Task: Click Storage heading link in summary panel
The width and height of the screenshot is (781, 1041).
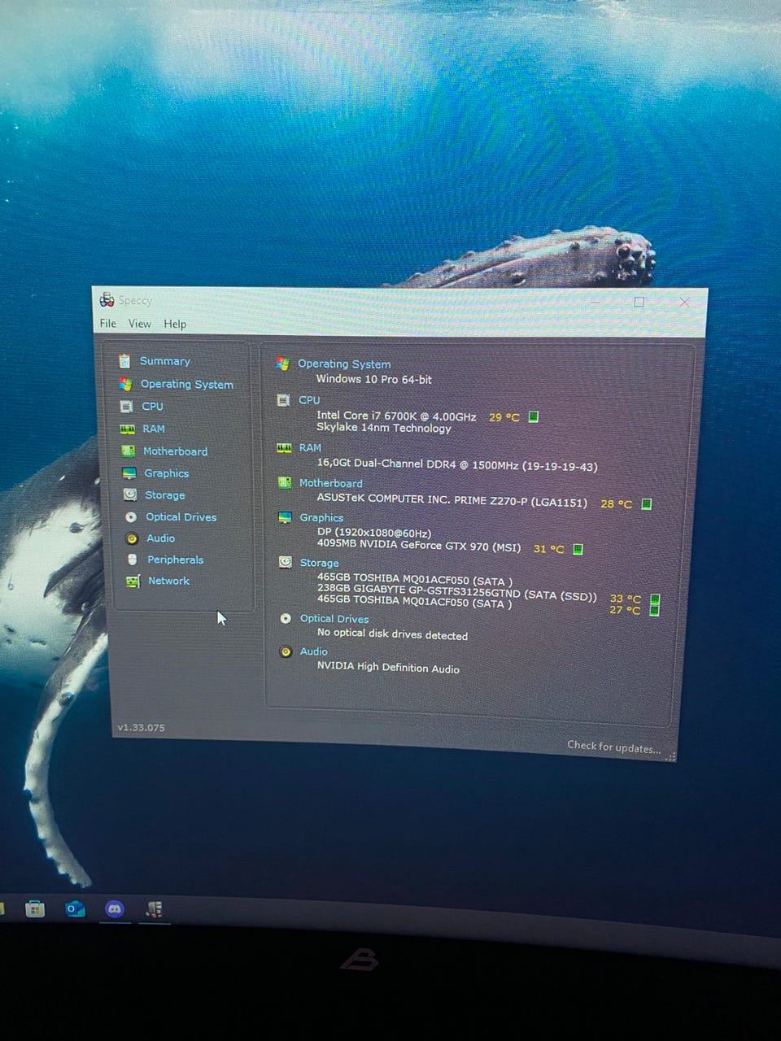Action: [320, 563]
